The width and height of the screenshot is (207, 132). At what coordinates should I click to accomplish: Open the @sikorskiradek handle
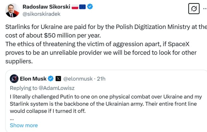click(x=42, y=14)
